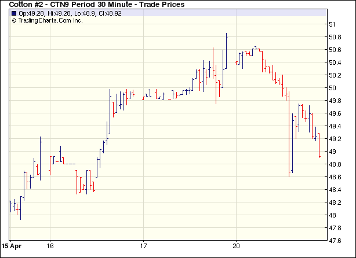Click the highest blue price bar near 50.8
356x258 pixels.
[226, 49]
